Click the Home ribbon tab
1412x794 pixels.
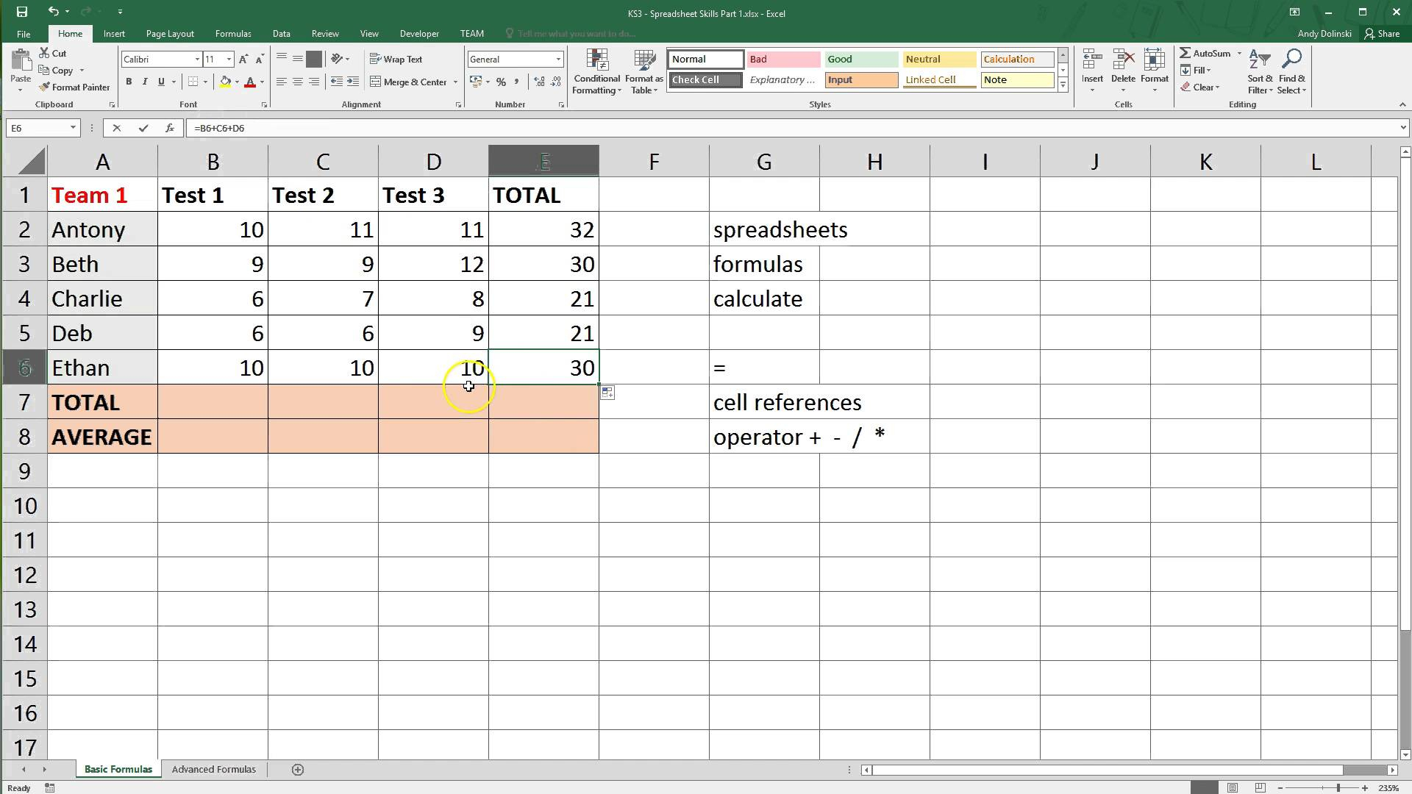click(69, 33)
